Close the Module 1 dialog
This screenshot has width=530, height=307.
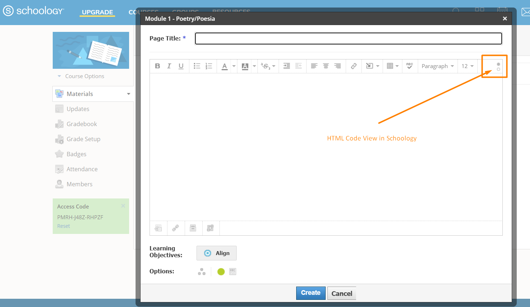click(x=505, y=19)
